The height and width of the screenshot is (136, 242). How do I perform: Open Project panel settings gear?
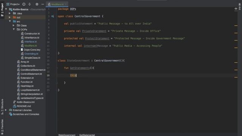tap(37, 4)
